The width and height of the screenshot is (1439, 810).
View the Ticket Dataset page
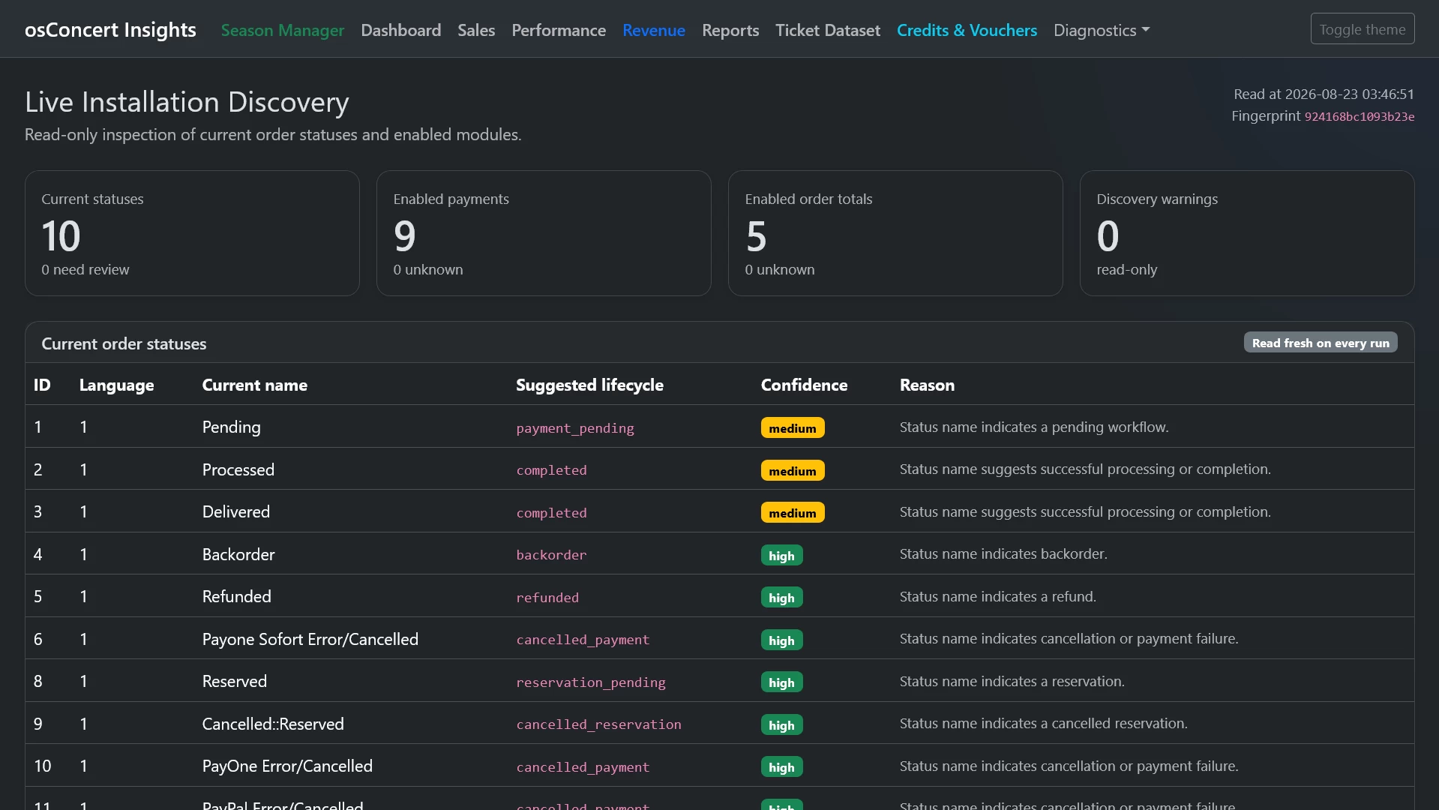coord(828,30)
